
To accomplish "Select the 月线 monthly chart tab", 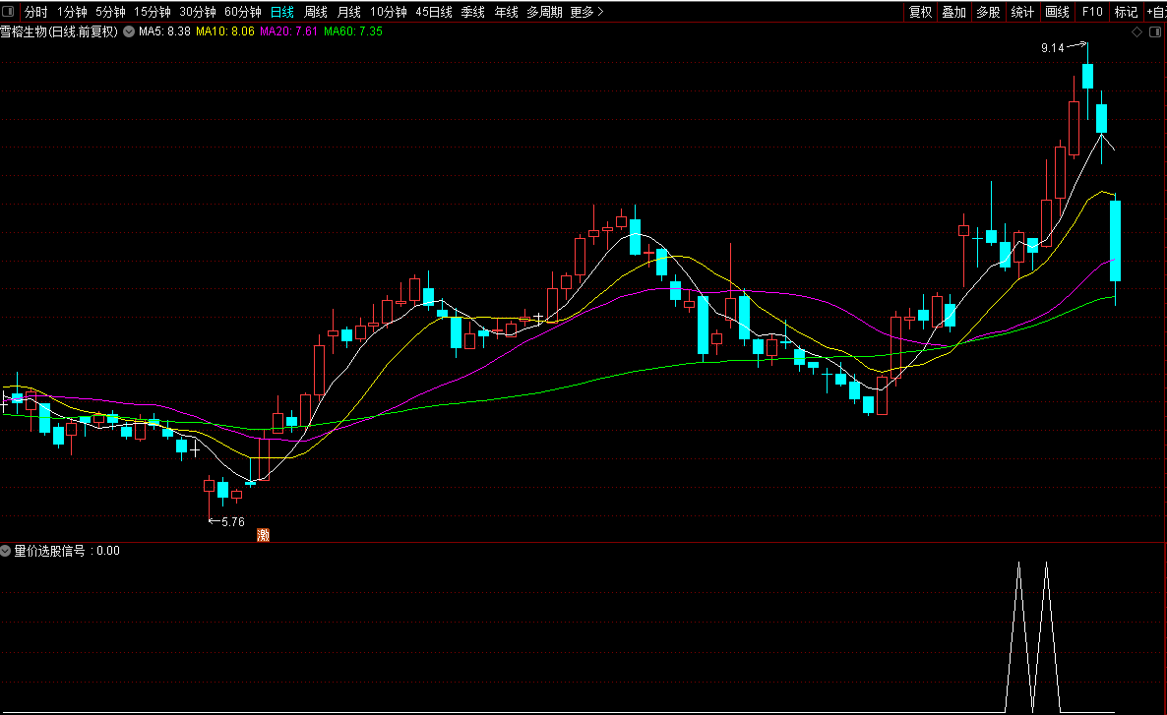I will (x=349, y=12).
